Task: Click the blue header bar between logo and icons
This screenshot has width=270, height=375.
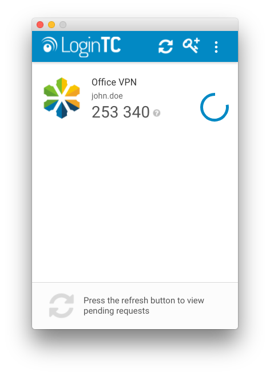Action: (140, 46)
